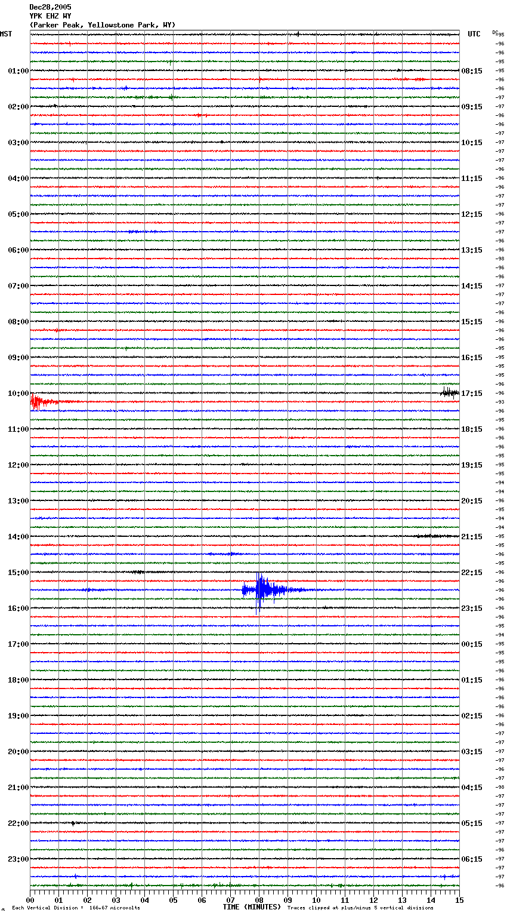The image size is (507, 916).
Task: Click the Parker Peak, Yellowstone Park location title
Action: tap(103, 25)
